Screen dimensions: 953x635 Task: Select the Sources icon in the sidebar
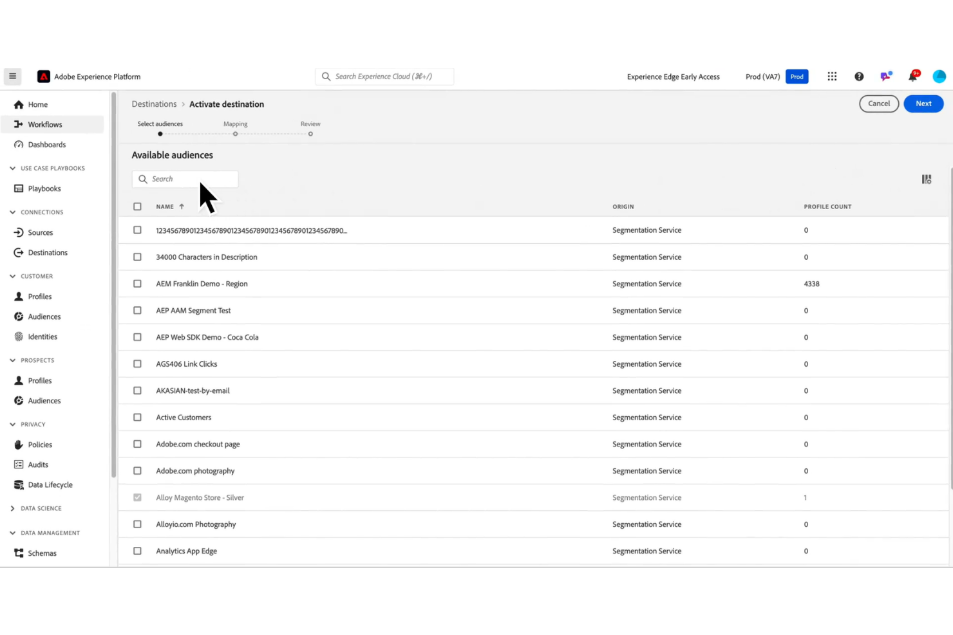18,232
